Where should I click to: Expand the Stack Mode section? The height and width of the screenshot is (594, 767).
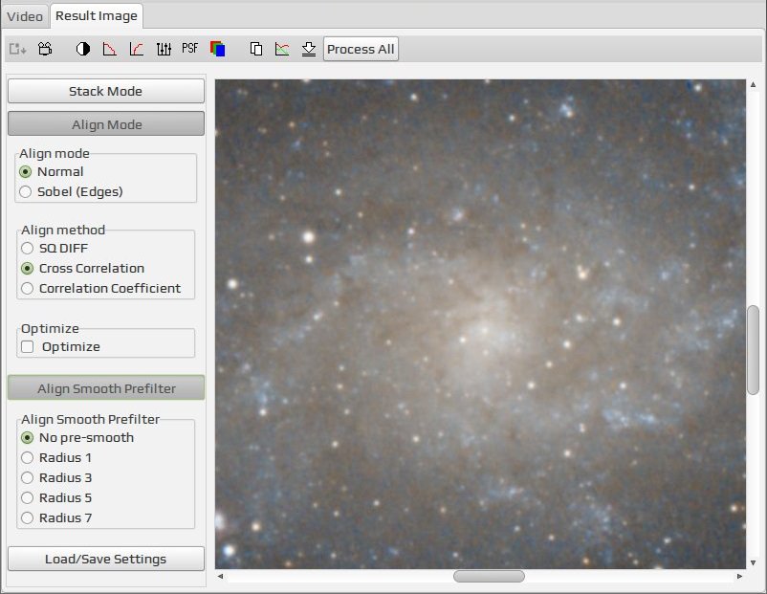click(106, 91)
